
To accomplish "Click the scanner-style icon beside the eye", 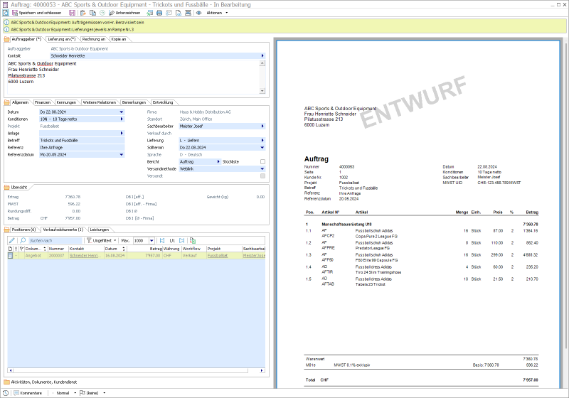I will (x=188, y=13).
